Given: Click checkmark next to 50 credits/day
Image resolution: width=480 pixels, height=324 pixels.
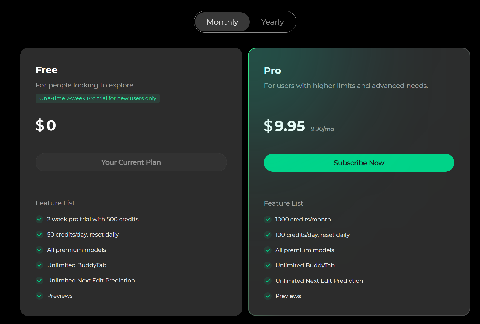Looking at the screenshot, I should pyautogui.click(x=40, y=235).
